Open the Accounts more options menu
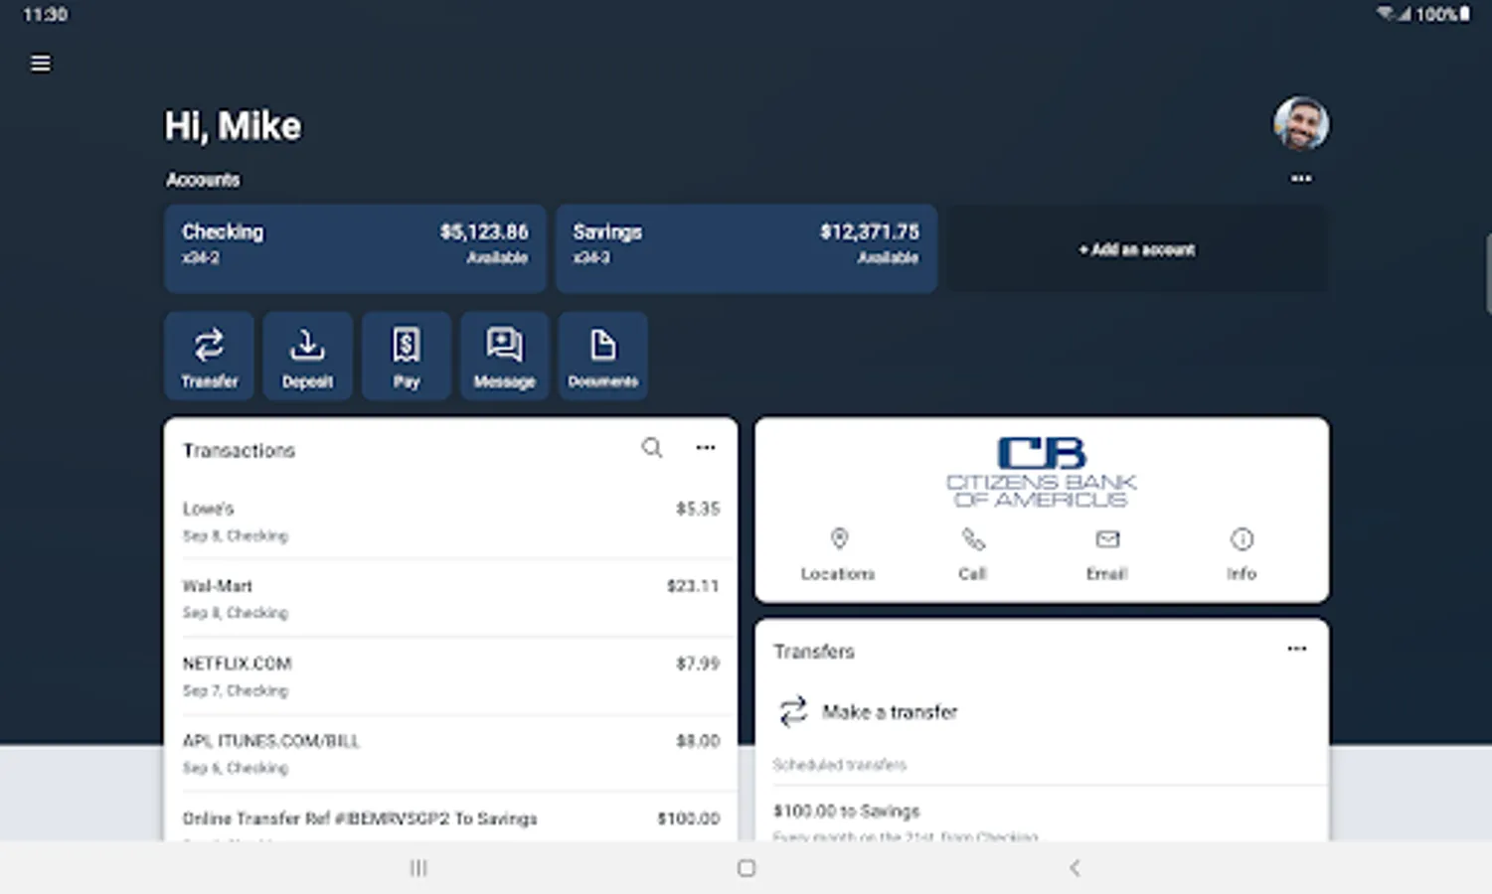Screen dimensions: 1492x894 (1301, 179)
